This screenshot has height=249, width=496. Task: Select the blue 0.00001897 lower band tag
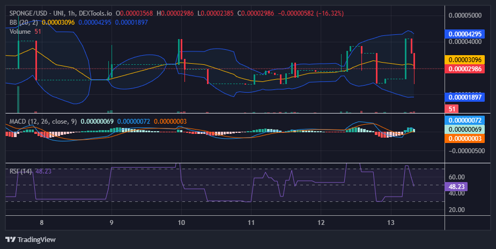(x=465, y=97)
